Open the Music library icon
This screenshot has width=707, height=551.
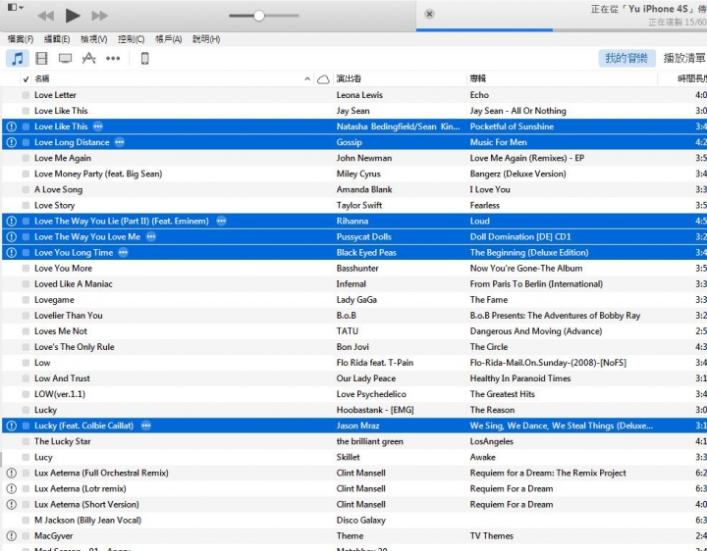tap(18, 59)
